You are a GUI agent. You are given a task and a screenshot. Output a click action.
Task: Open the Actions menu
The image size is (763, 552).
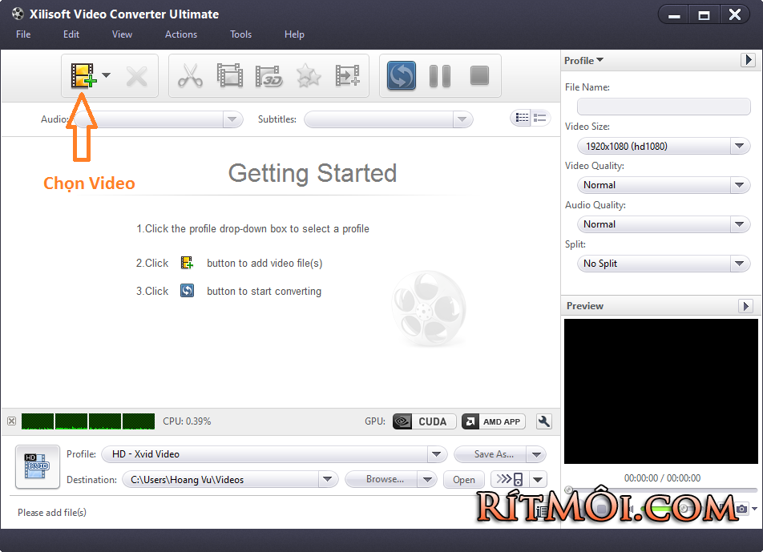(x=181, y=34)
